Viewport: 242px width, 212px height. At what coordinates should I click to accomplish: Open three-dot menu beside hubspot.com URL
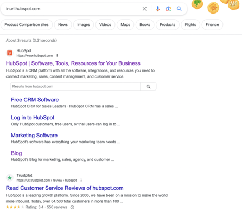(57, 56)
